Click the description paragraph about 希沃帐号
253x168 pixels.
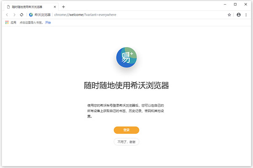pos(126,111)
